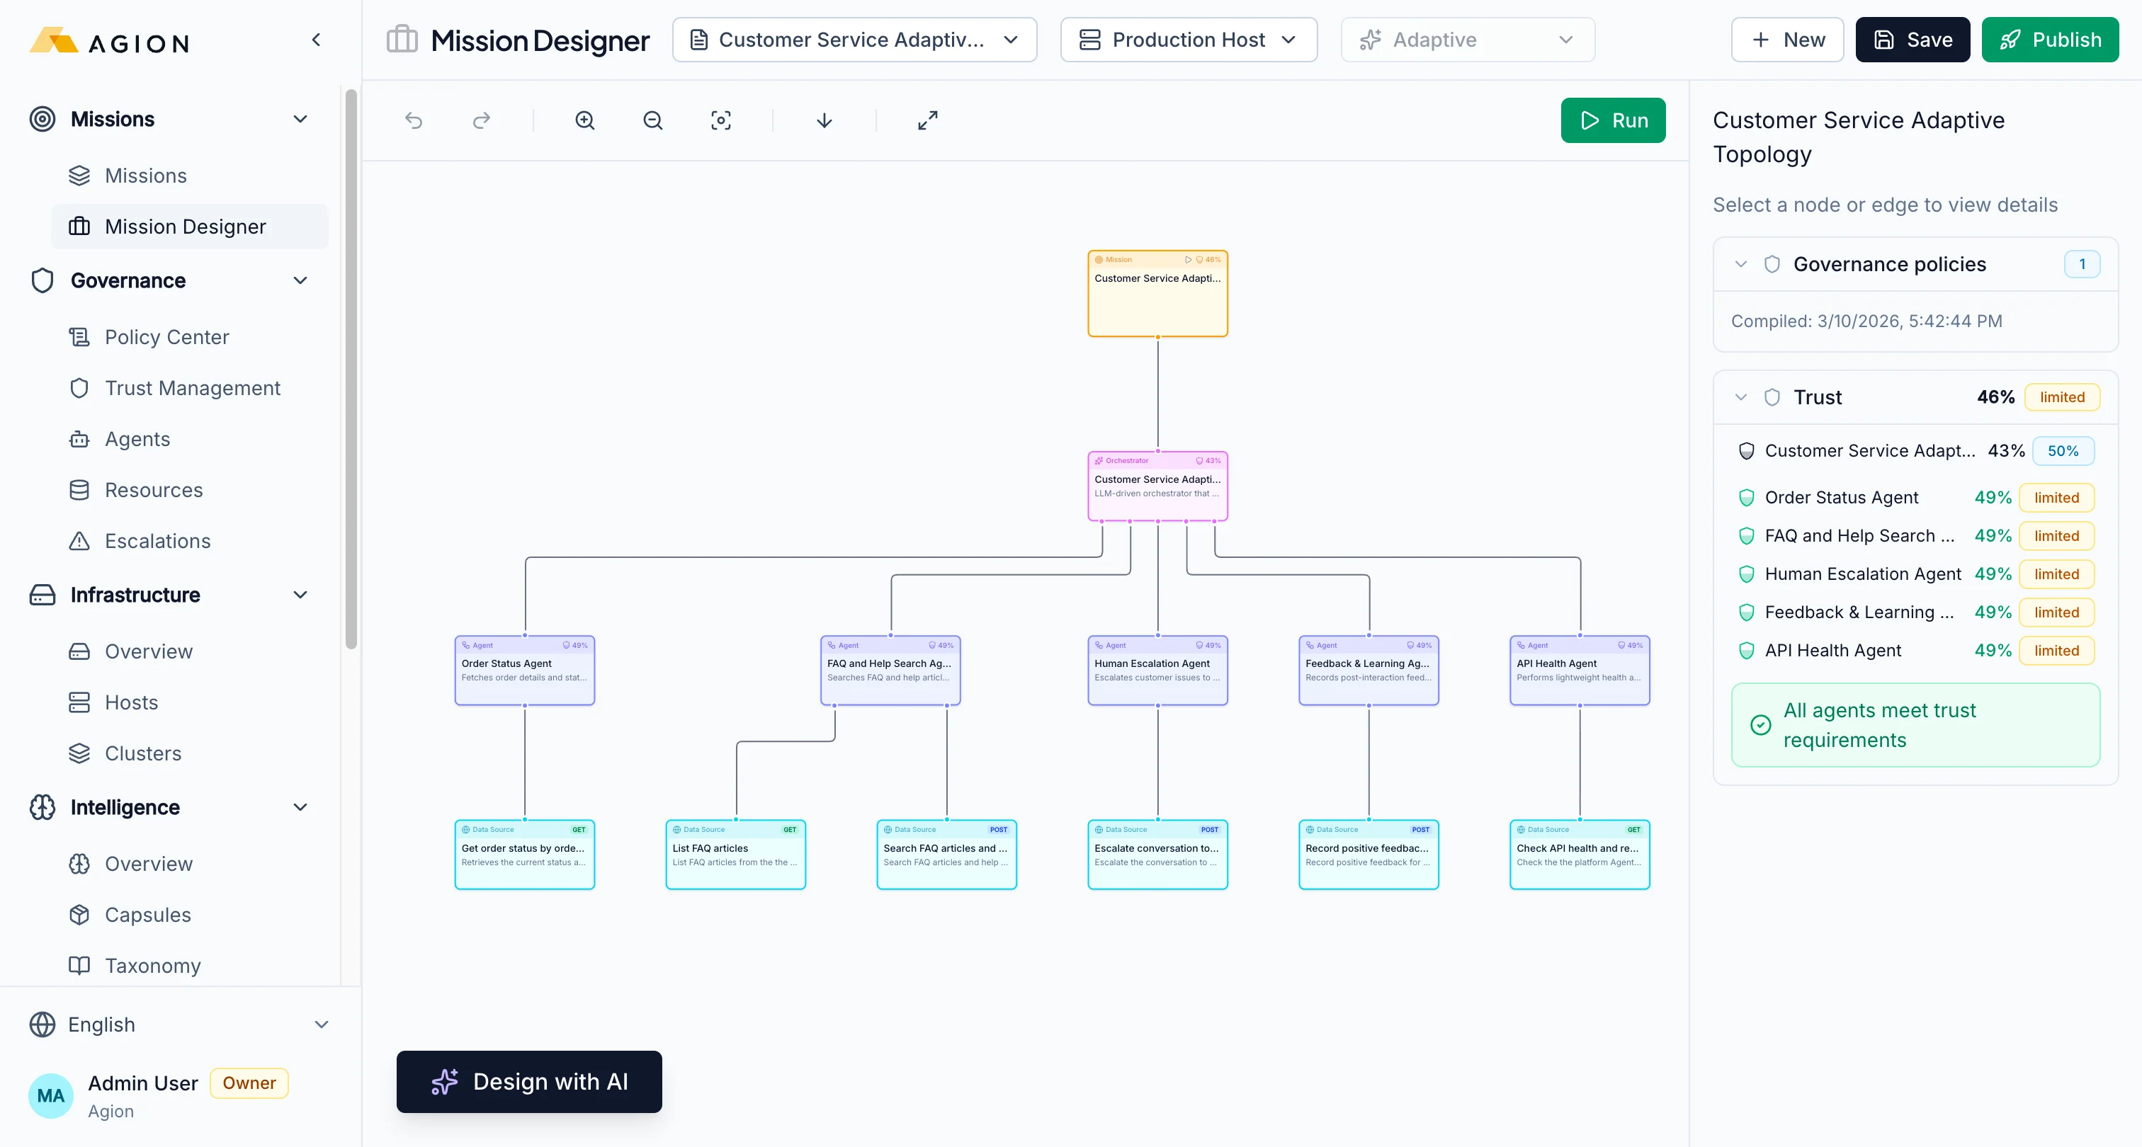Collapse the Missions sidebar section
This screenshot has height=1147, width=2142.
point(300,119)
